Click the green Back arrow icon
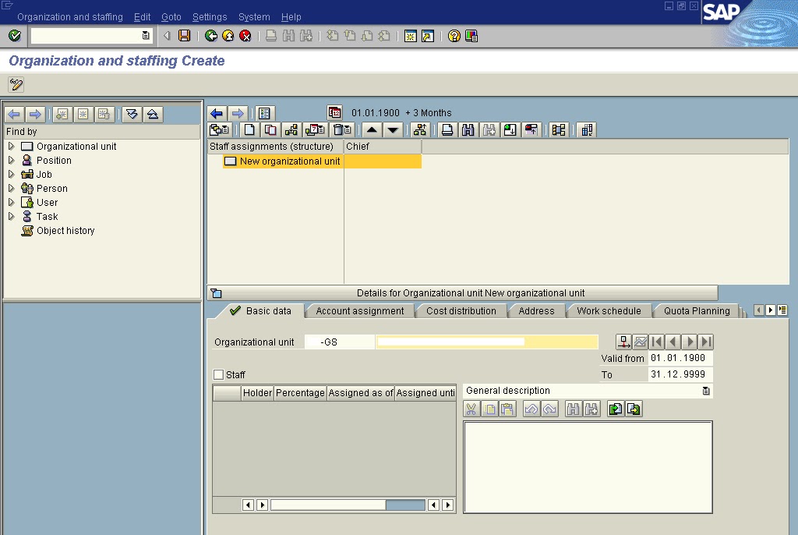Screen dimensions: 798x535 [x=210, y=36]
